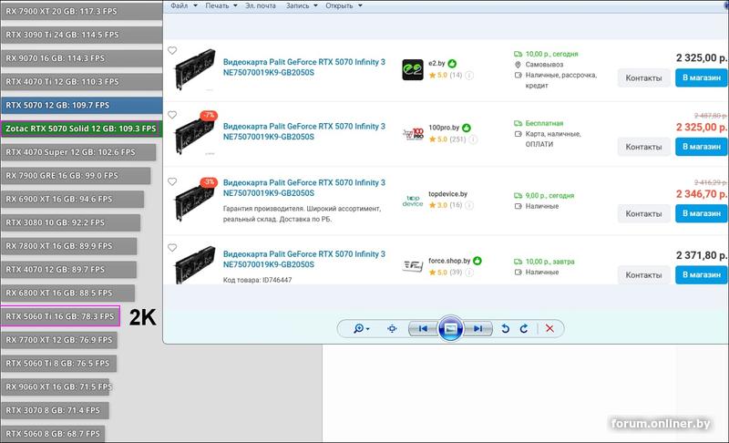This screenshot has height=443, width=729.
Task: Click the topdevice.by shop logo
Action: point(413,201)
